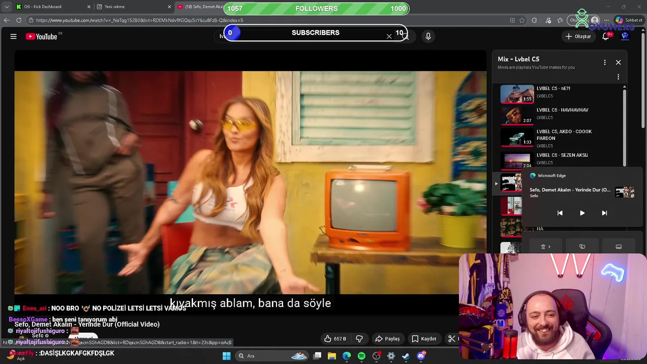Open the favorites list icon
Screen dimensions: 647x364
click(x=560, y=20)
